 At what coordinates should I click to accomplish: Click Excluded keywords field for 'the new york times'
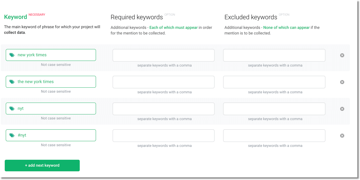[x=274, y=82]
